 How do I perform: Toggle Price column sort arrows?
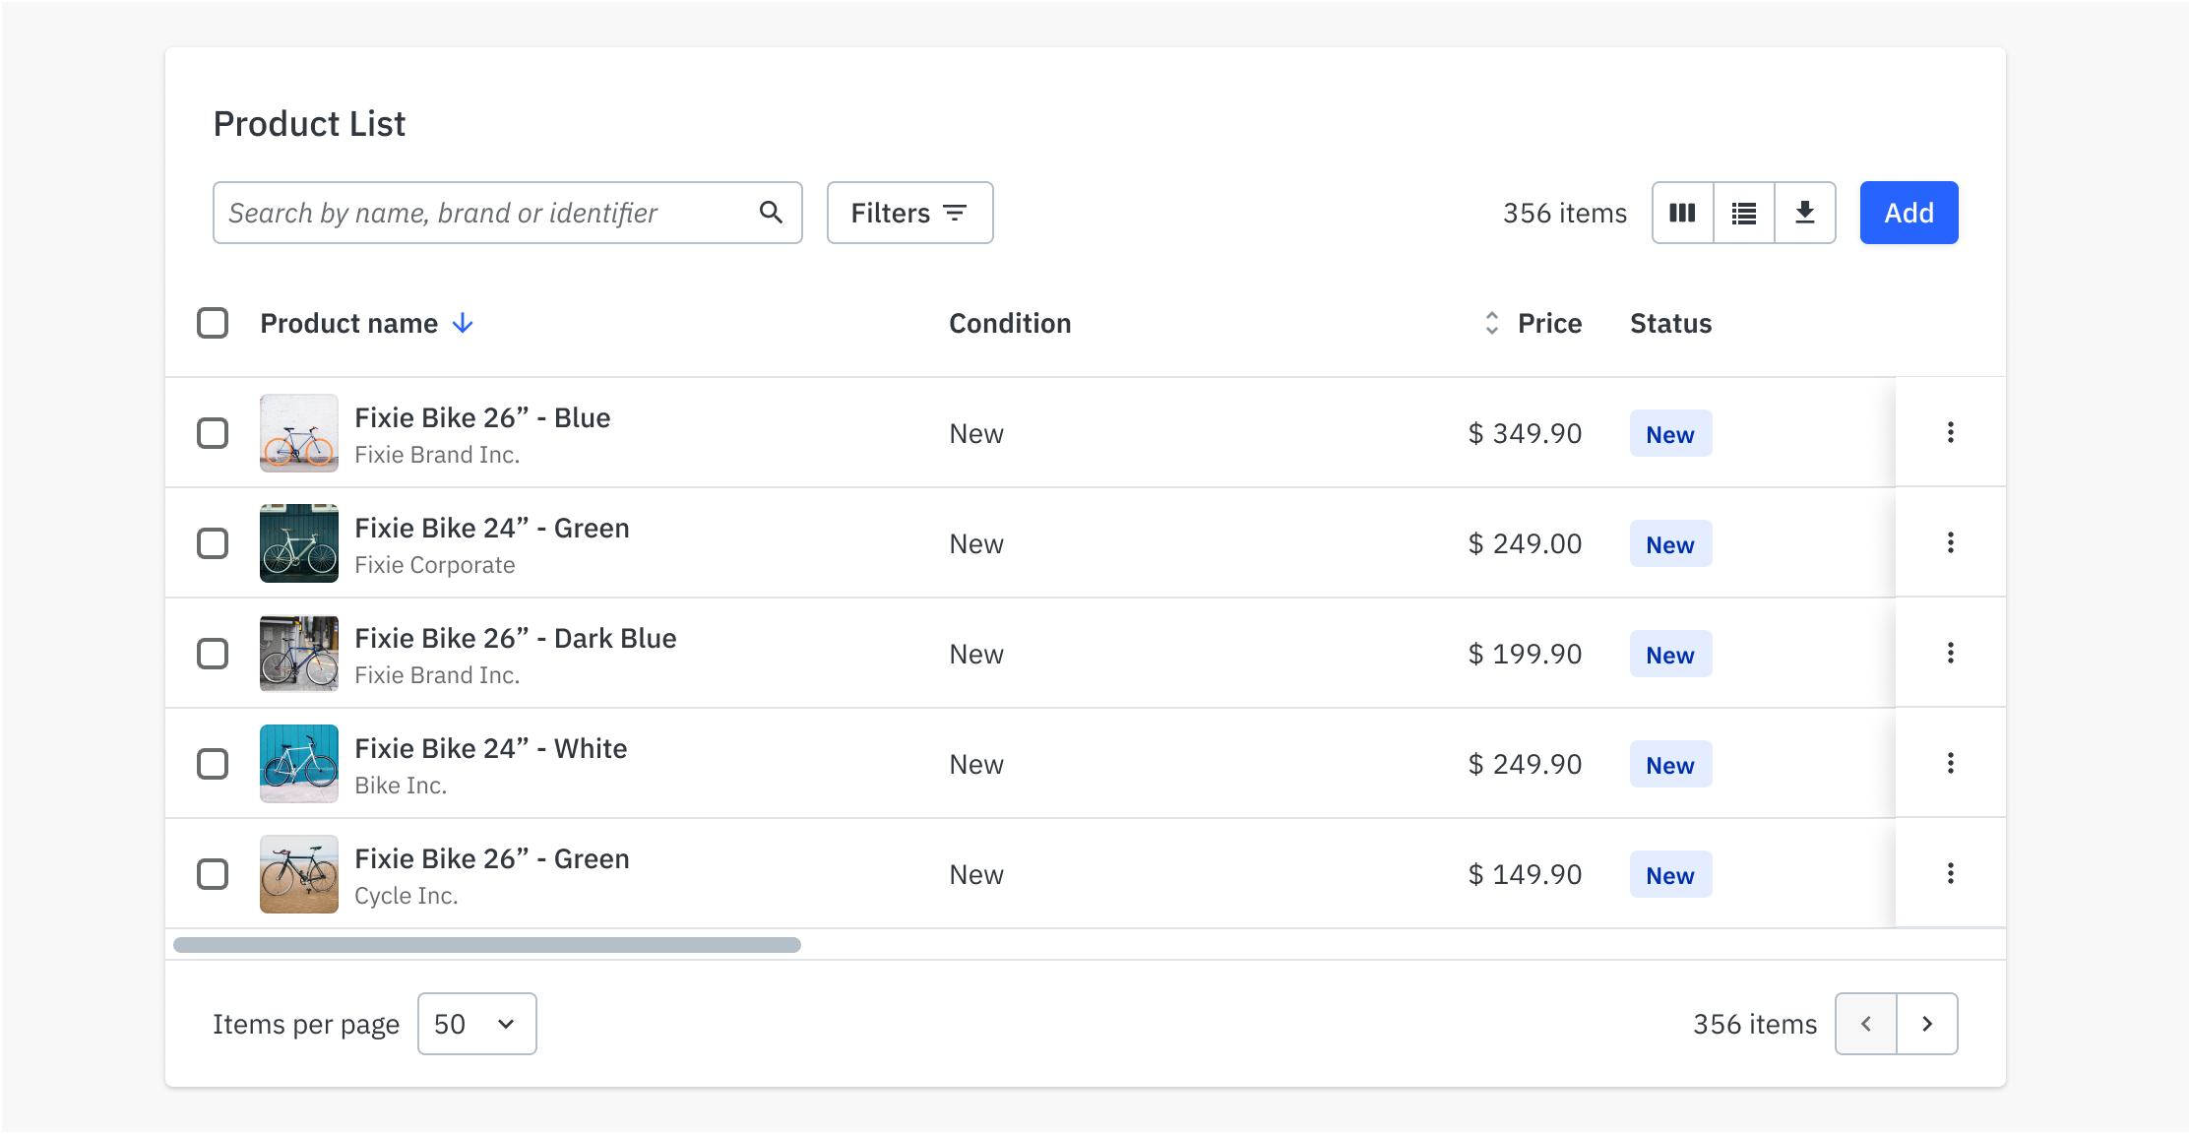pyautogui.click(x=1492, y=323)
